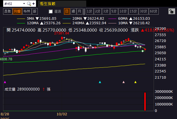Image resolution: width=177 pixels, height=119 pixels.
Task: Click the yellow triangle marker on the chart
Action: click(x=136, y=82)
